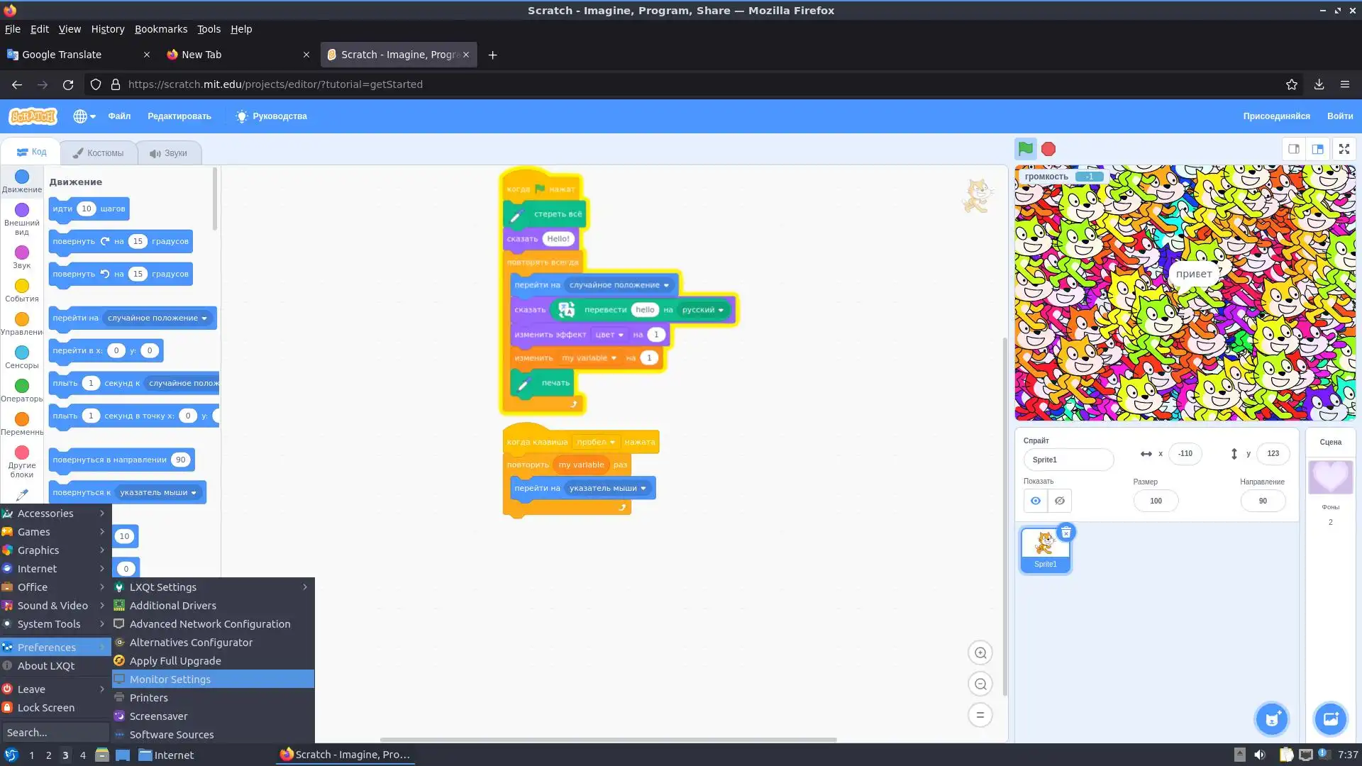
Task: Hide the sprite using the crossed-eye toggle
Action: click(1059, 501)
